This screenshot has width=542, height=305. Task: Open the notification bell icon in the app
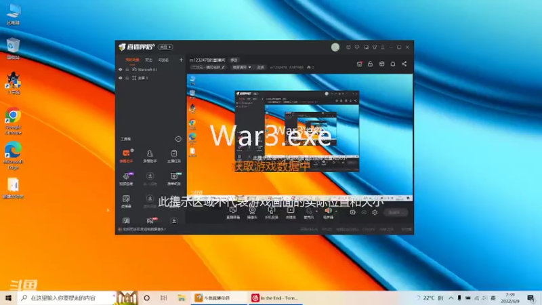click(393, 64)
